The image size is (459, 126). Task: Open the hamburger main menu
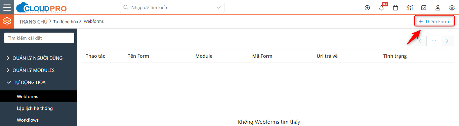(x=7, y=7)
